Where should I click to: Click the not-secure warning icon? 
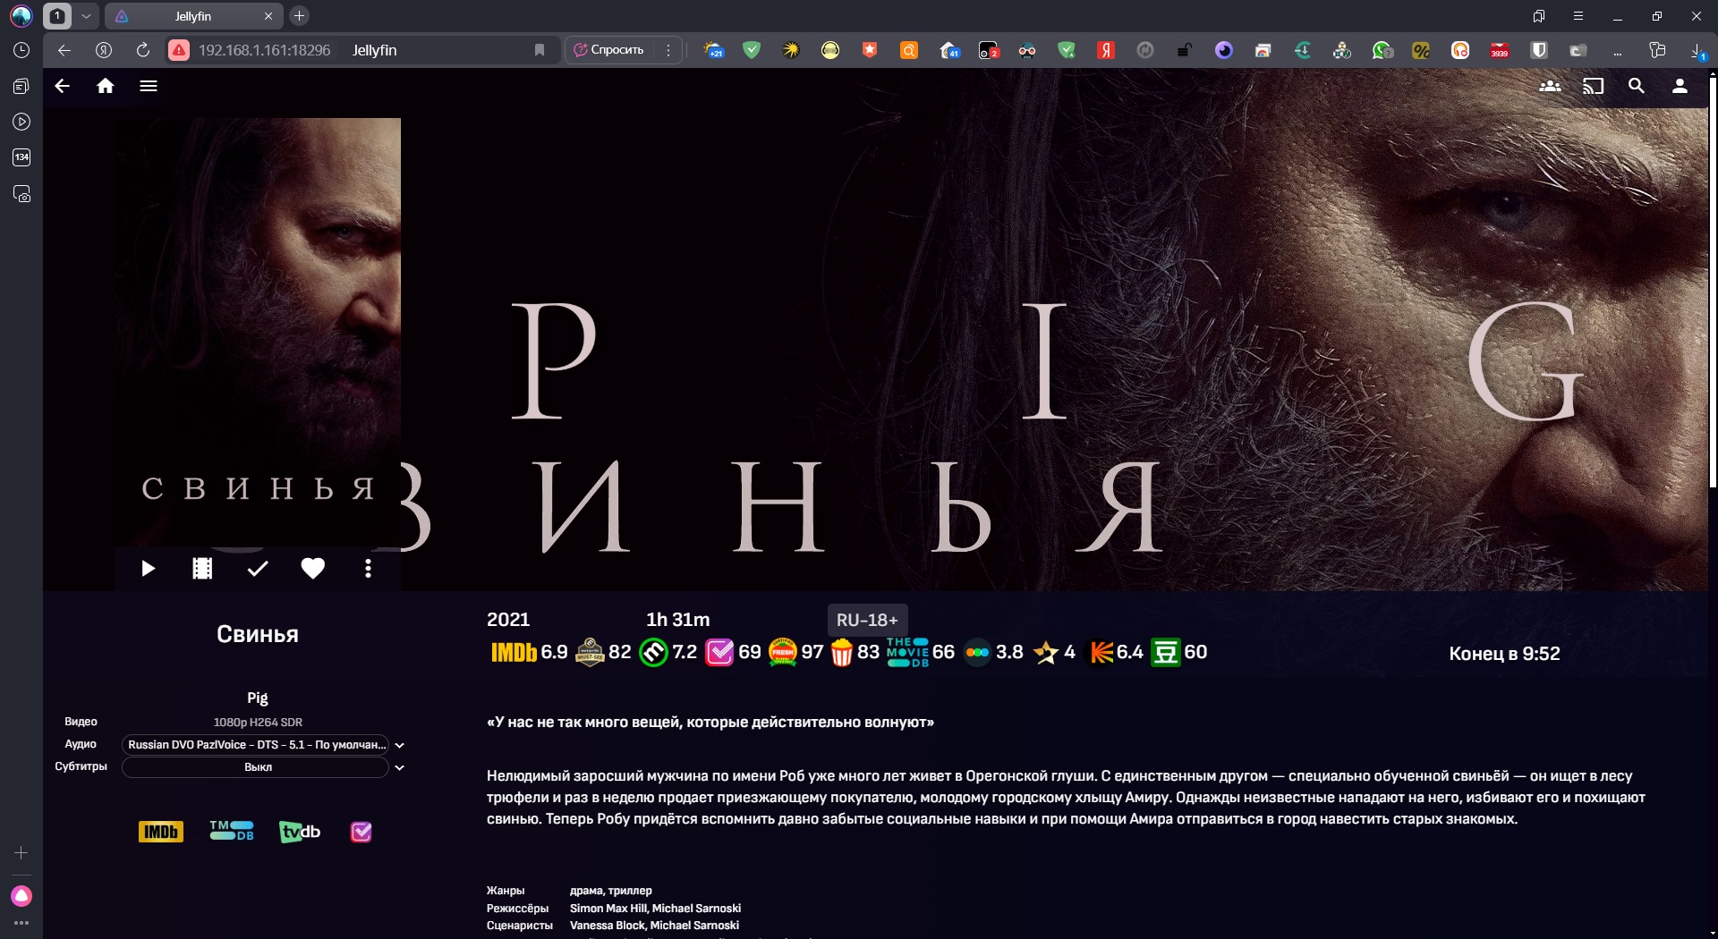coord(180,50)
